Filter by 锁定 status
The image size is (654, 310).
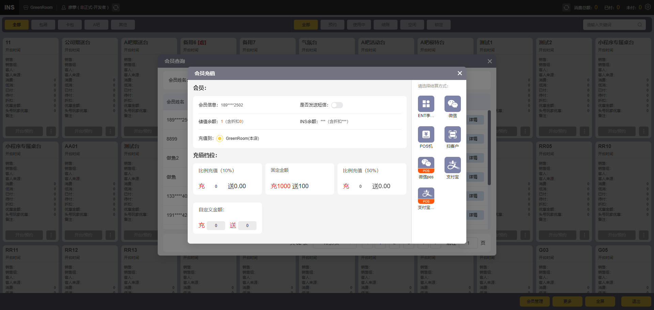[439, 25]
